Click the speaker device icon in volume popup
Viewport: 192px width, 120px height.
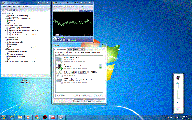click(178, 78)
